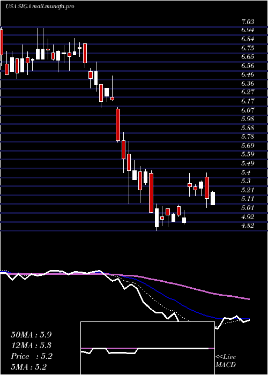Click the 7.03 price axis label
The image size is (268, 375).
248,22
